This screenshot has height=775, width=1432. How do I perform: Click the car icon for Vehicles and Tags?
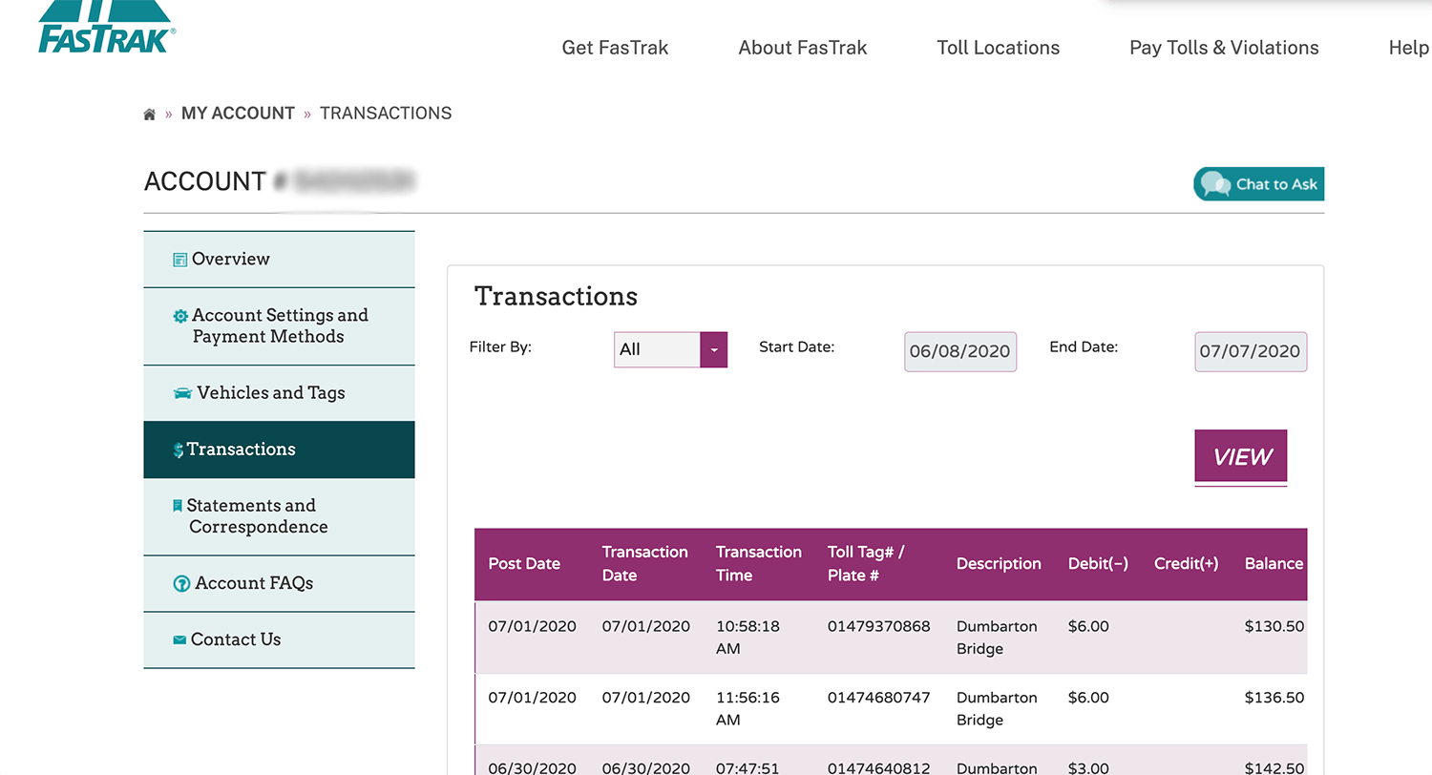pos(182,393)
